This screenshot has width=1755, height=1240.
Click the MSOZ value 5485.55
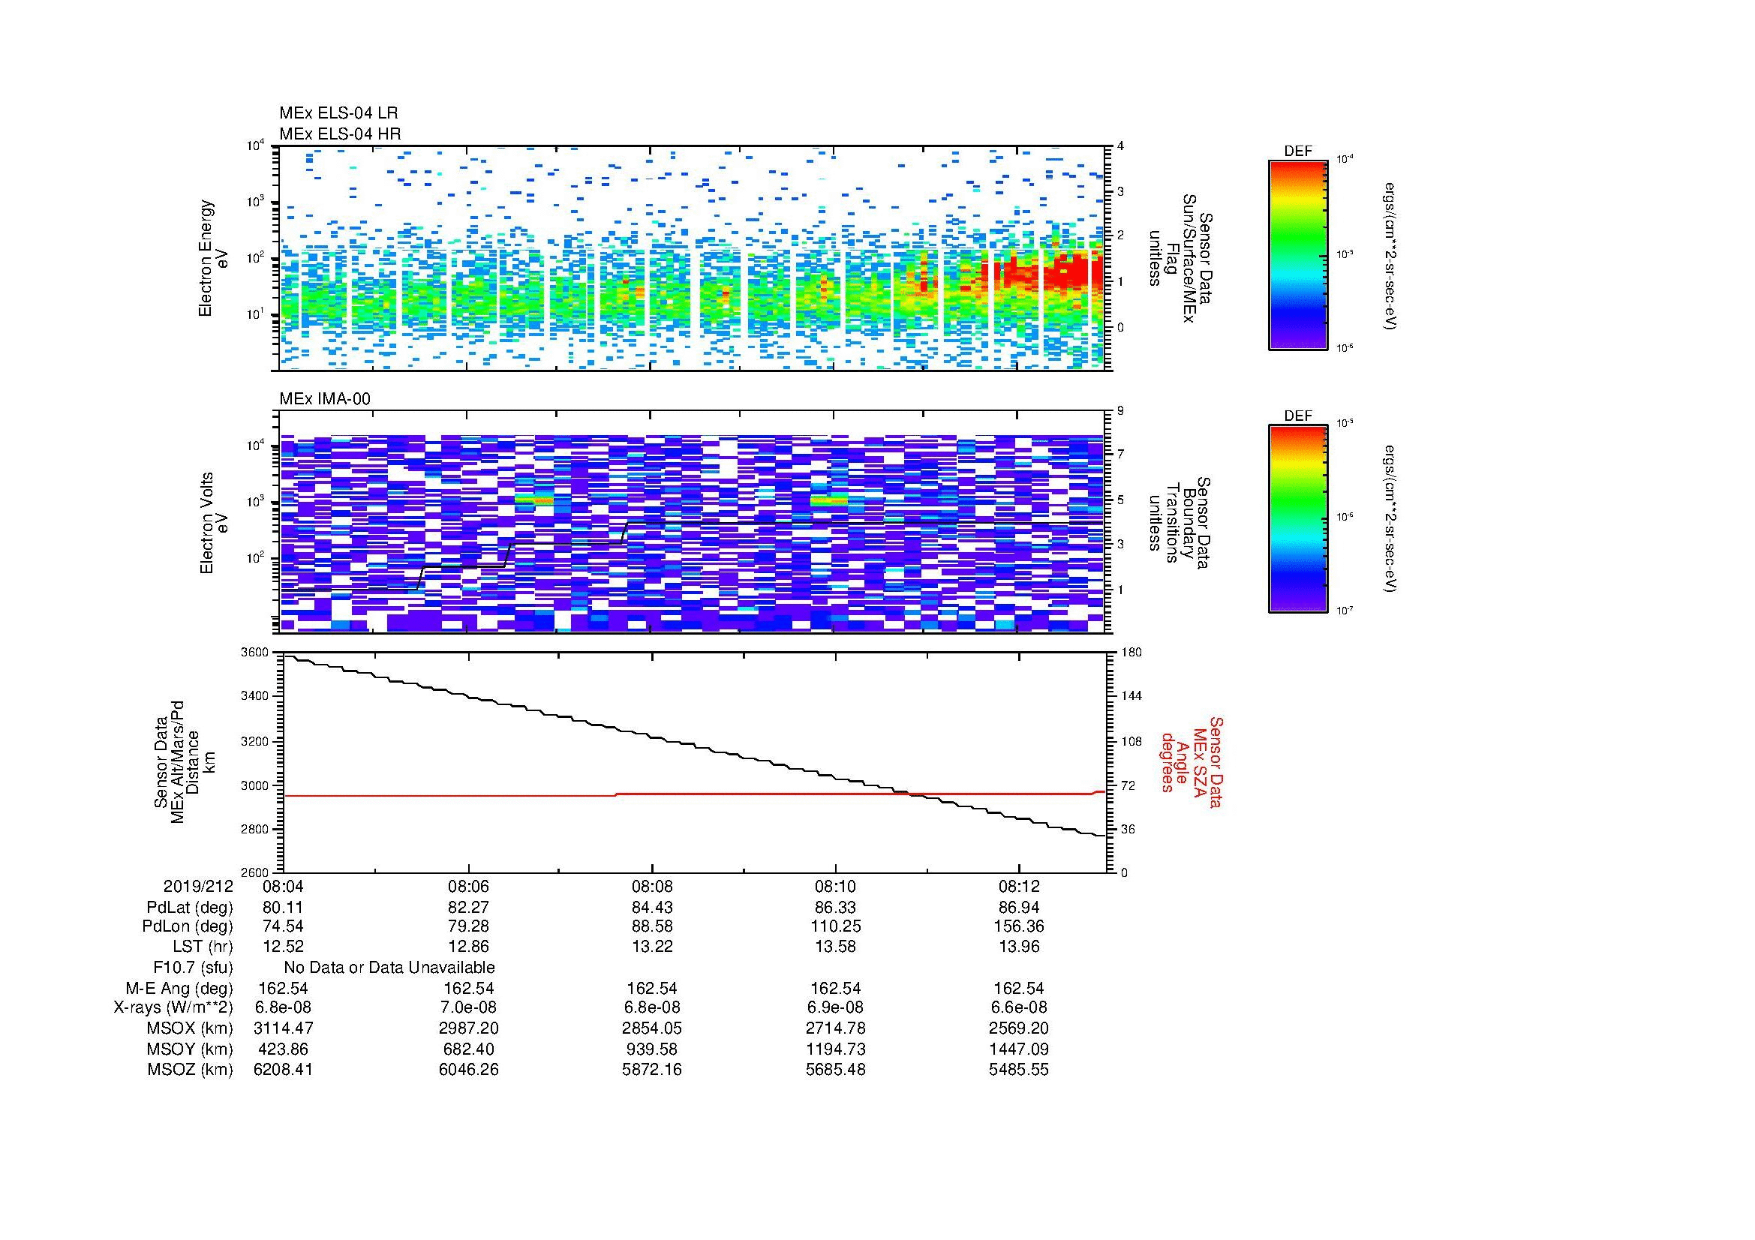[x=1019, y=1070]
